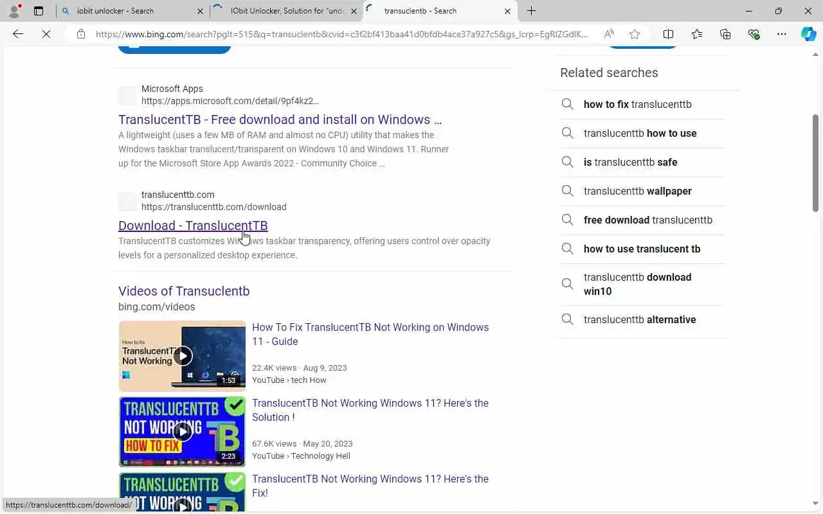
Task: Close the iobit unlocker Search tab
Action: pyautogui.click(x=200, y=11)
